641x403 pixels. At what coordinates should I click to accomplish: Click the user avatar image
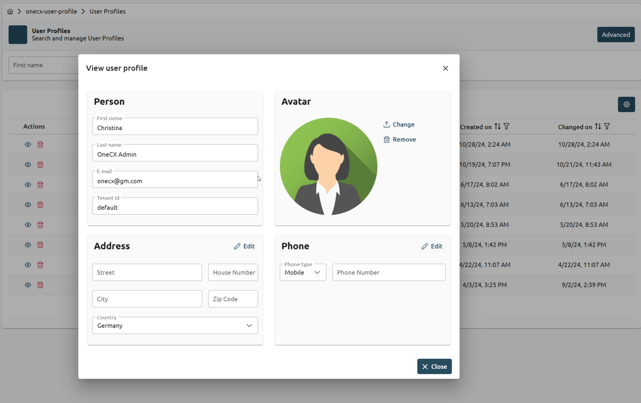(328, 166)
